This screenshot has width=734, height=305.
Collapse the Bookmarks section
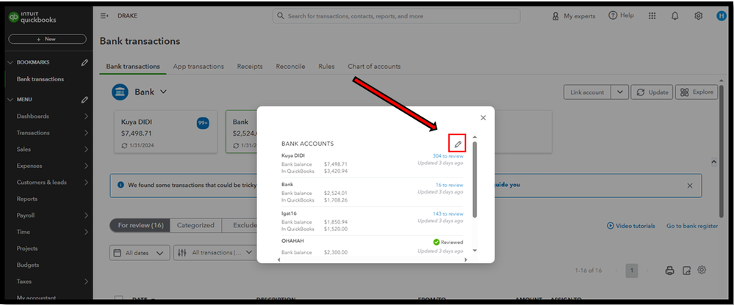[x=11, y=62]
